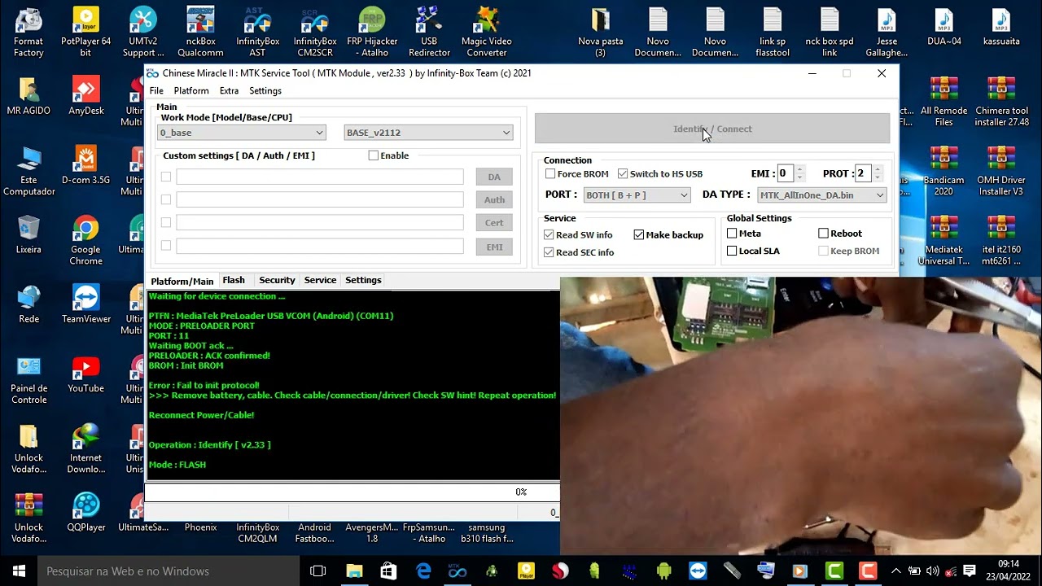
Task: Launch TeamViewer from the desktop
Action: [85, 304]
